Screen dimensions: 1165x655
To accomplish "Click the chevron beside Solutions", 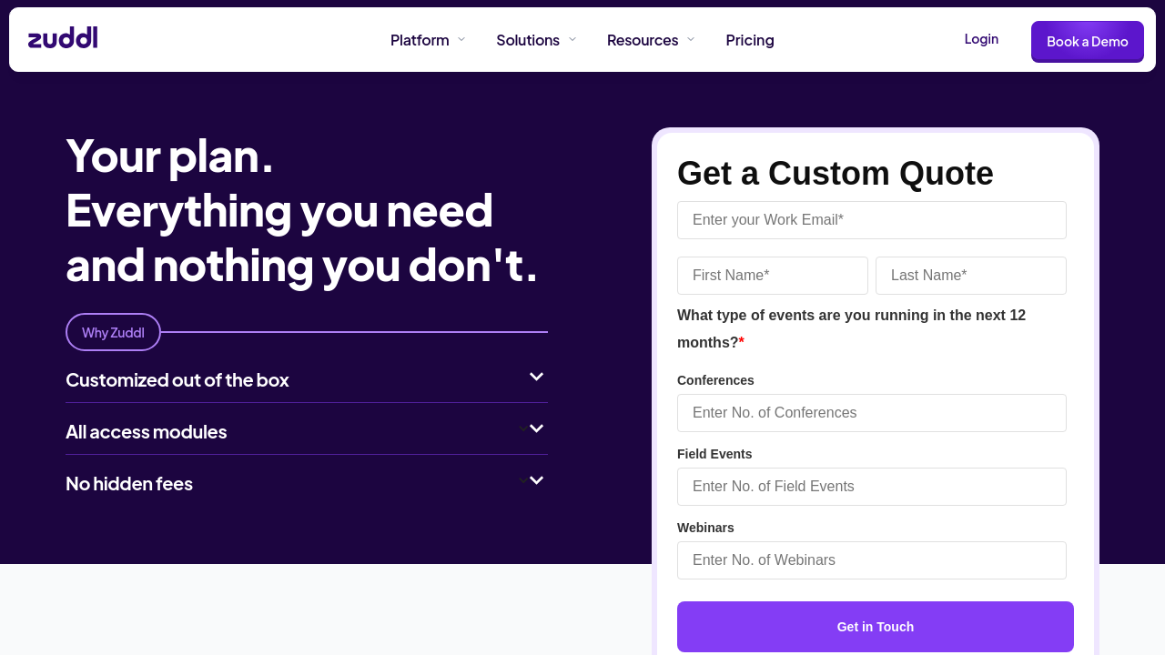I will 572,39.
